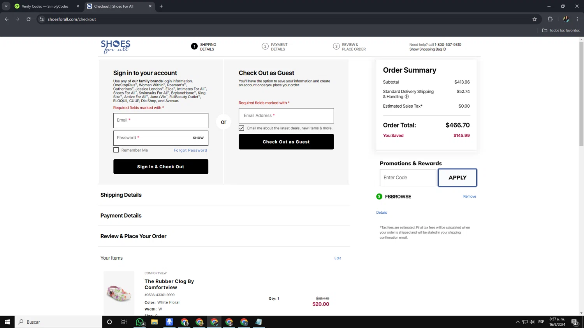Expand Review & Place Your Order section
584x328 pixels.
[134, 236]
